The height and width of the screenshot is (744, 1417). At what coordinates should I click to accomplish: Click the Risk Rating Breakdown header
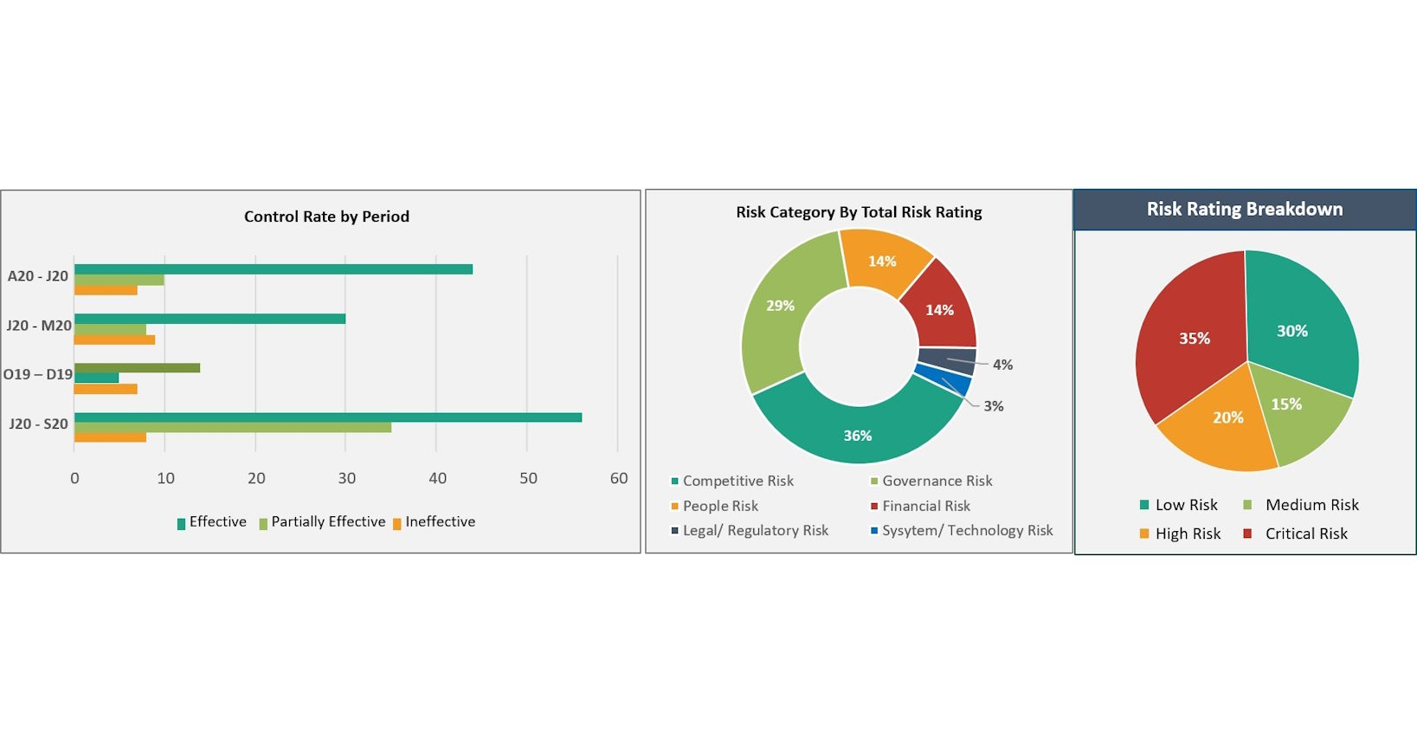[1245, 210]
